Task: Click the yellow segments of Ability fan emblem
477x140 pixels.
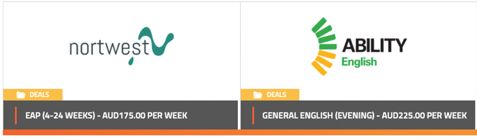Action: pyautogui.click(x=323, y=62)
